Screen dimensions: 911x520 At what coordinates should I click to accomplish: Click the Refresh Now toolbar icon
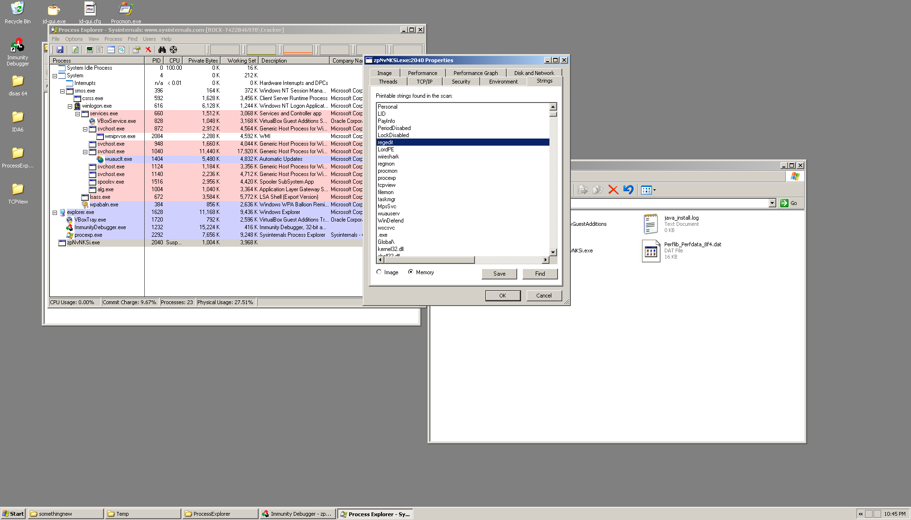75,49
